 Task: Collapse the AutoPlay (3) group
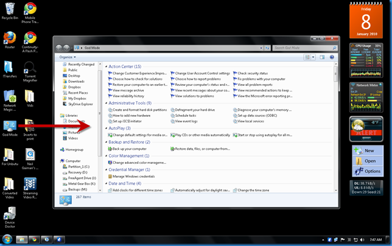(x=107, y=128)
